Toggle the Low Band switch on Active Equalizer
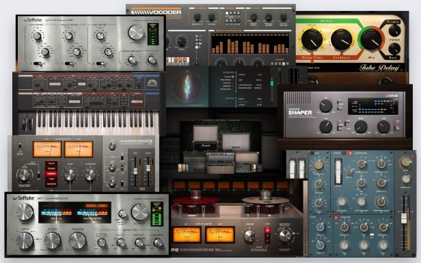Image resolution: width=421 pixels, height=263 pixels. pyautogui.click(x=38, y=63)
